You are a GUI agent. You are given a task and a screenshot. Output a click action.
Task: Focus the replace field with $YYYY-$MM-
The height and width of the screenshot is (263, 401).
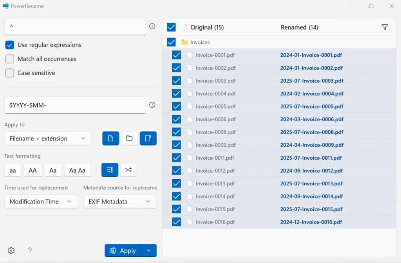(x=75, y=105)
